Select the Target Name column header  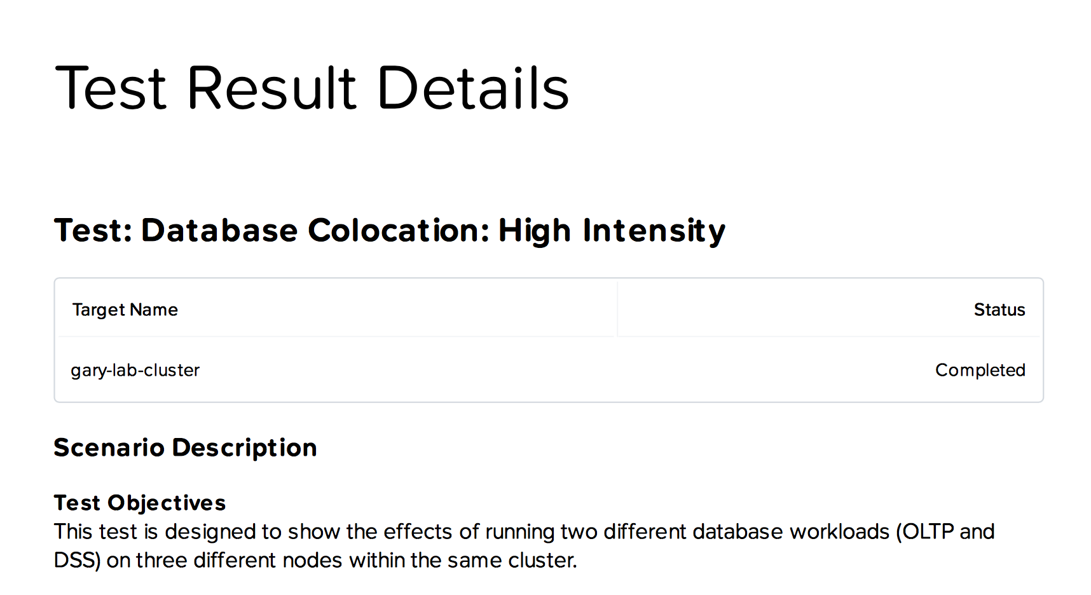[125, 310]
